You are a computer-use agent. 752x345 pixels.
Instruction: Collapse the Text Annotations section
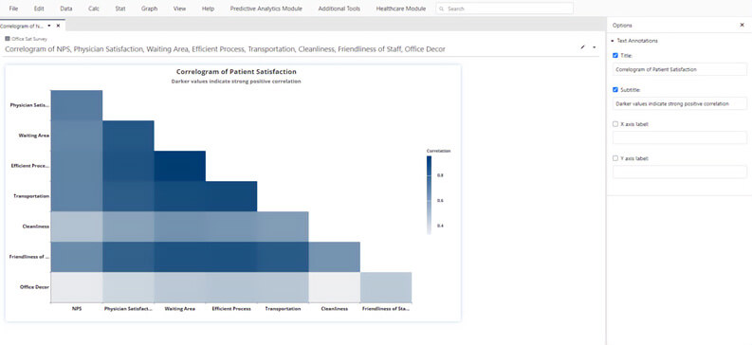[613, 41]
